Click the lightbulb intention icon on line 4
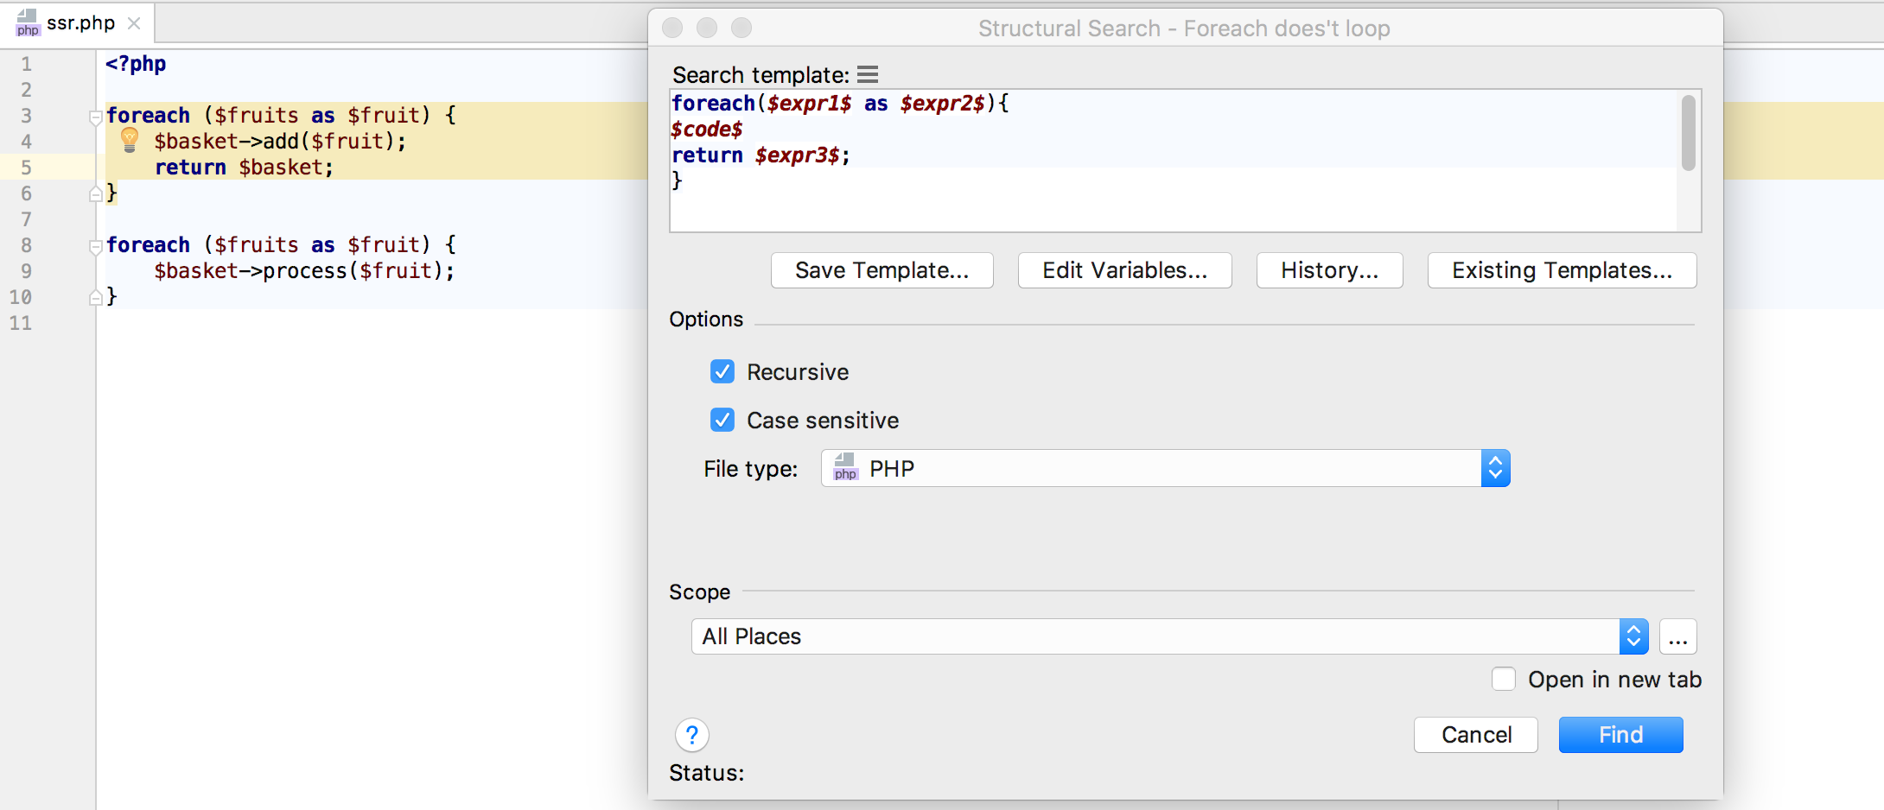This screenshot has height=810, width=1884. tap(130, 140)
